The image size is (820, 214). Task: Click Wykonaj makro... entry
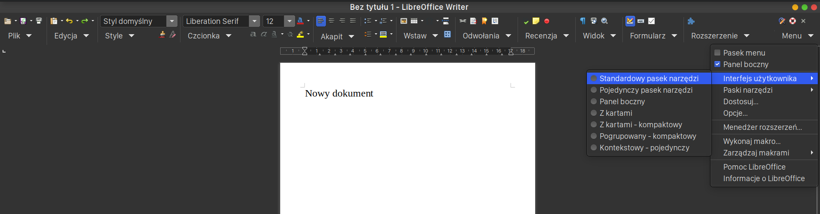pyautogui.click(x=764, y=141)
